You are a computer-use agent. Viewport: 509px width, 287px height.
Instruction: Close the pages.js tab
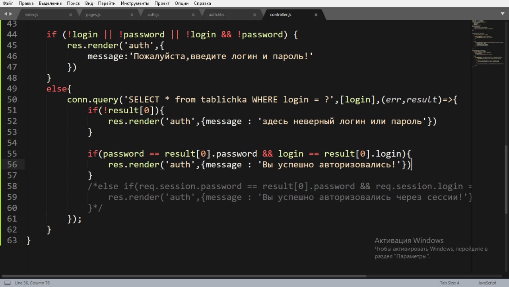[132, 15]
